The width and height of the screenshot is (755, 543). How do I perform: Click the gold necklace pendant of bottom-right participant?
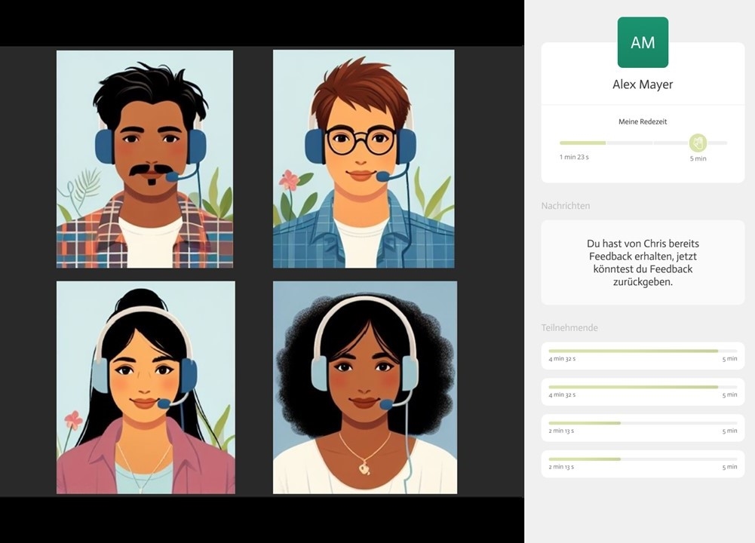pyautogui.click(x=364, y=468)
